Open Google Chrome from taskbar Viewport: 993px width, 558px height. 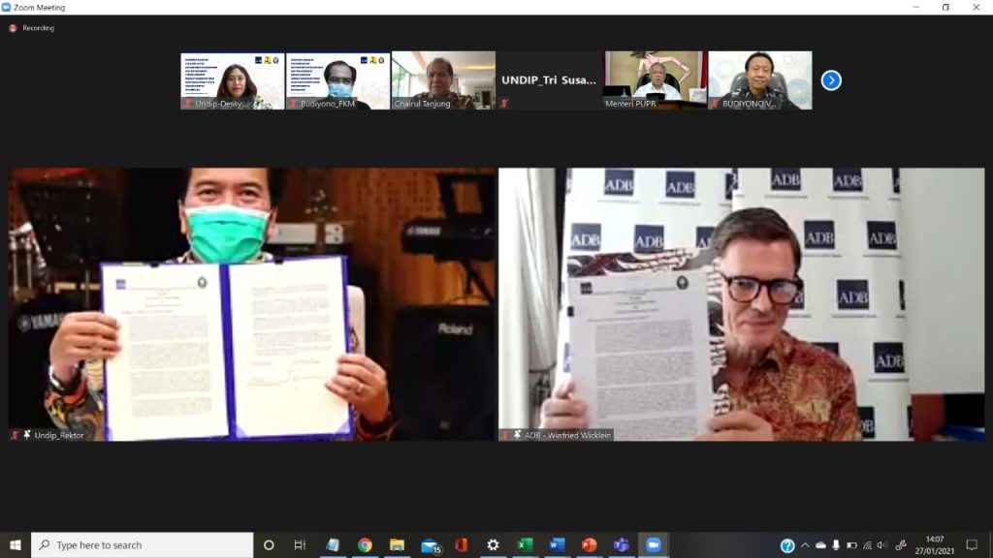365,544
